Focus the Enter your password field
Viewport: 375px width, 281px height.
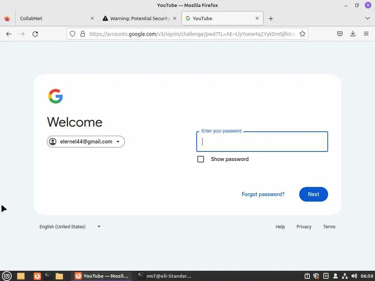point(262,142)
